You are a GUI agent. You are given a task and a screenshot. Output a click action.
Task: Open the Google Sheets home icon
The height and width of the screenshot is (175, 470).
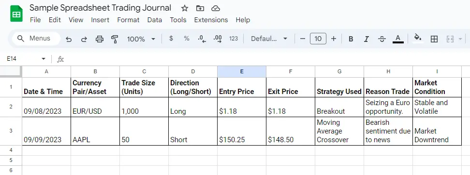16,13
